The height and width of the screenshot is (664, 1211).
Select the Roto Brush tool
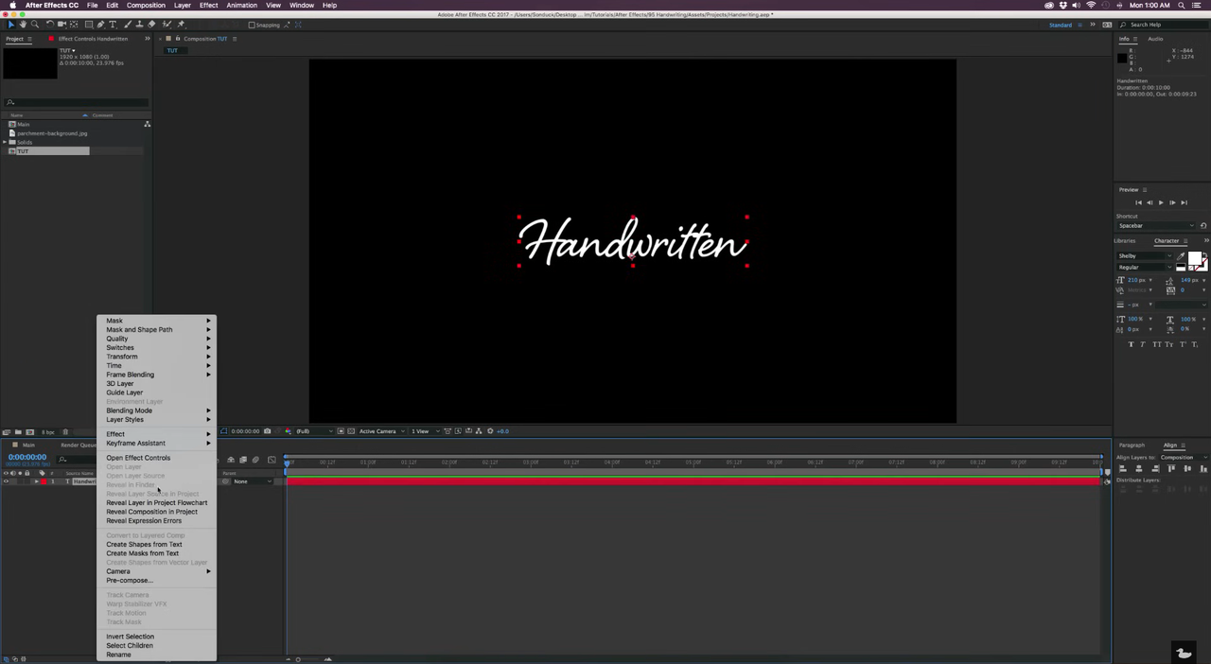click(167, 25)
